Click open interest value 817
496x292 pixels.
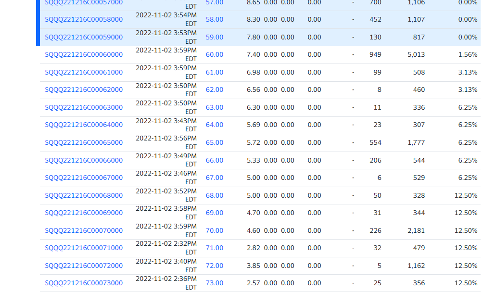coord(419,38)
